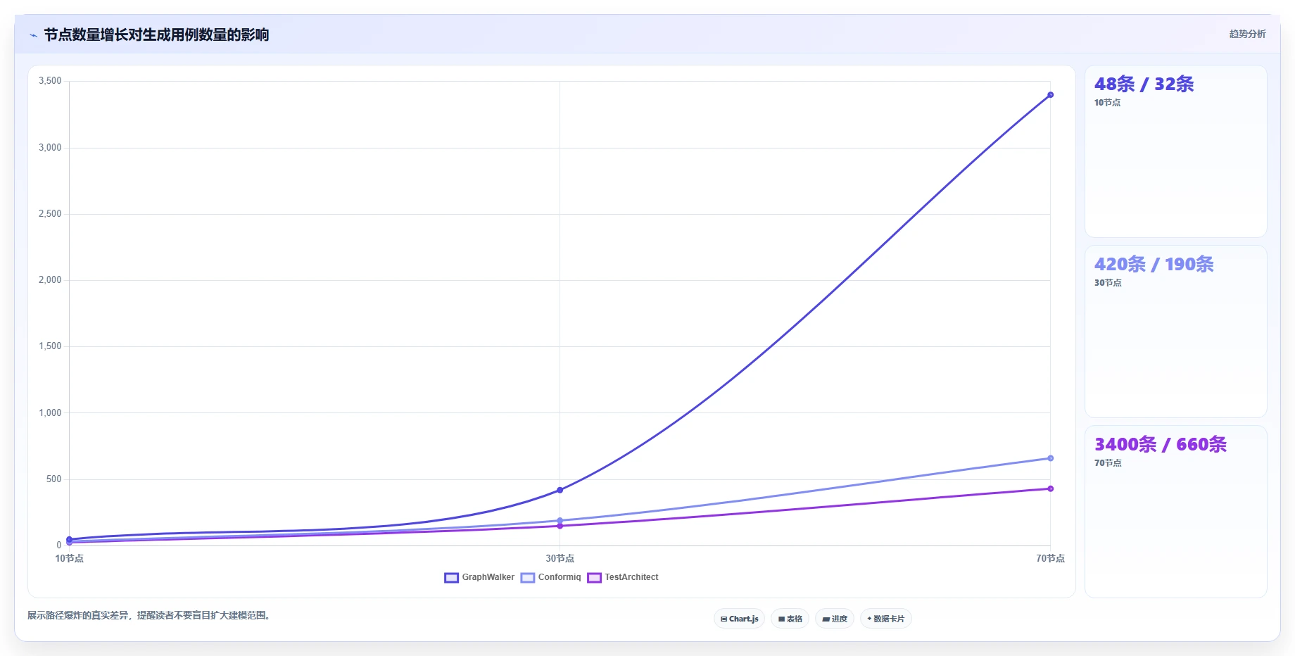This screenshot has width=1295, height=656.
Task: Click the 10节点 x-axis label
Action: coord(69,558)
